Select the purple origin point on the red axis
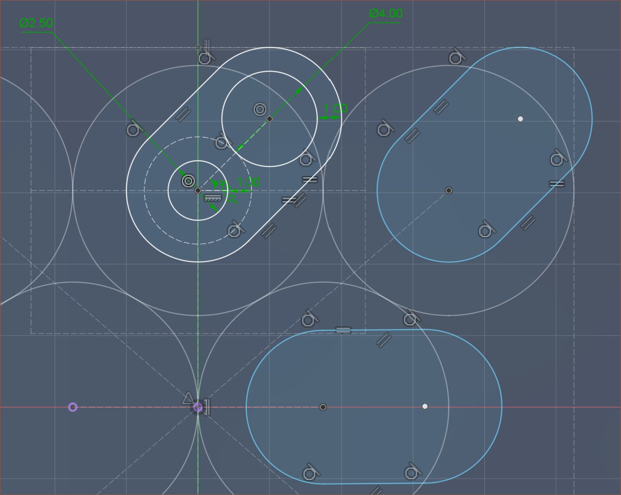The image size is (621, 495). 198,407
